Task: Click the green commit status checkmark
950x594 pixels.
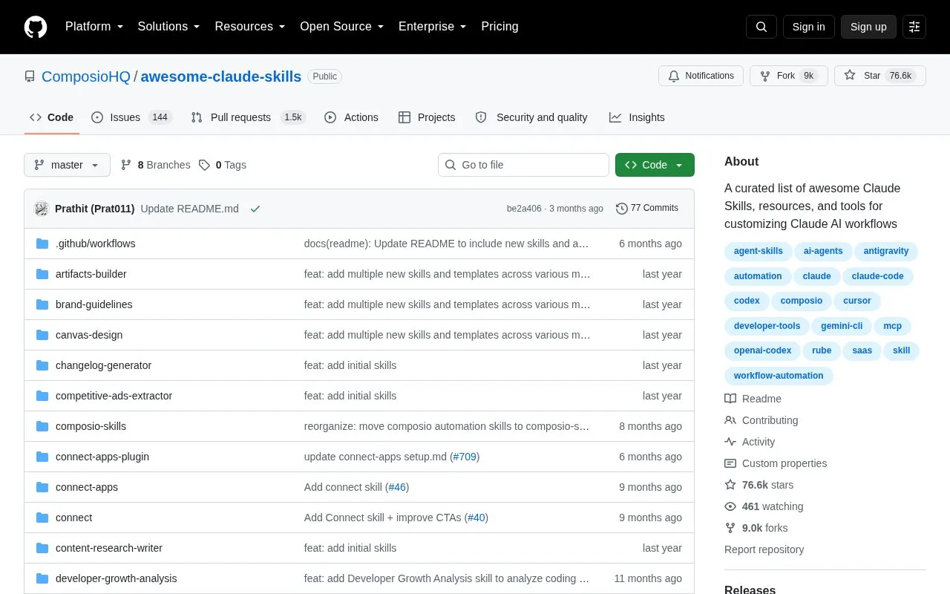Action: 255,209
